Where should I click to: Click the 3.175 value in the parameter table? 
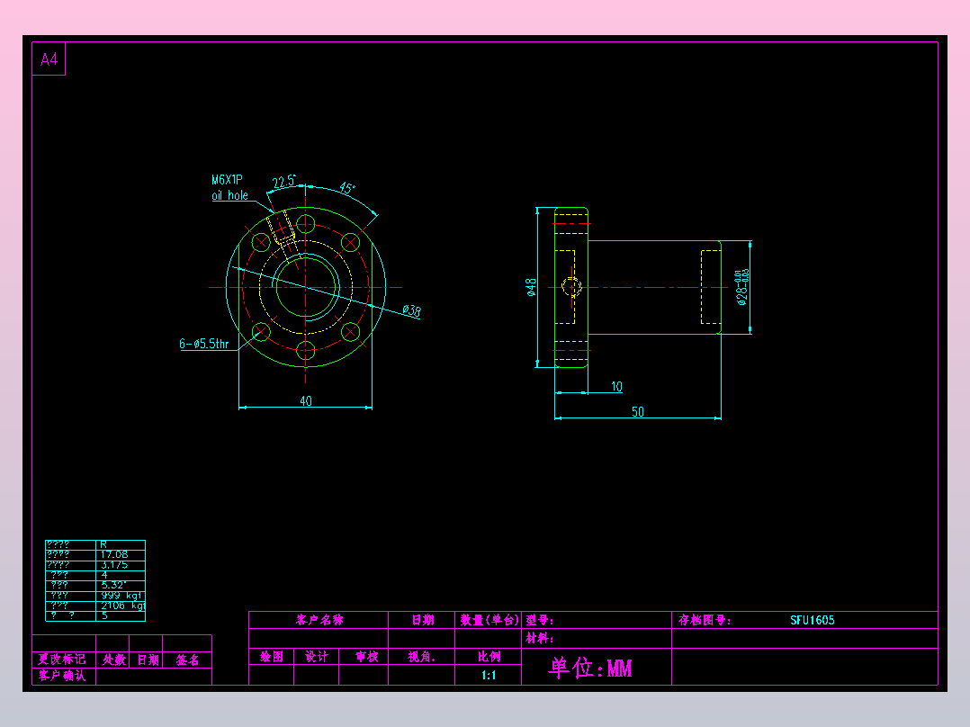pyautogui.click(x=114, y=565)
